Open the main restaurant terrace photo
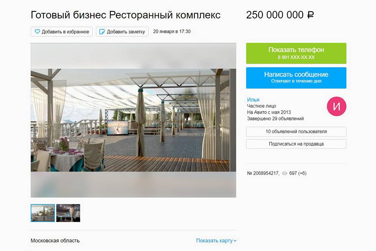Image resolution: width=376 pixels, height=251 pixels. tap(133, 120)
